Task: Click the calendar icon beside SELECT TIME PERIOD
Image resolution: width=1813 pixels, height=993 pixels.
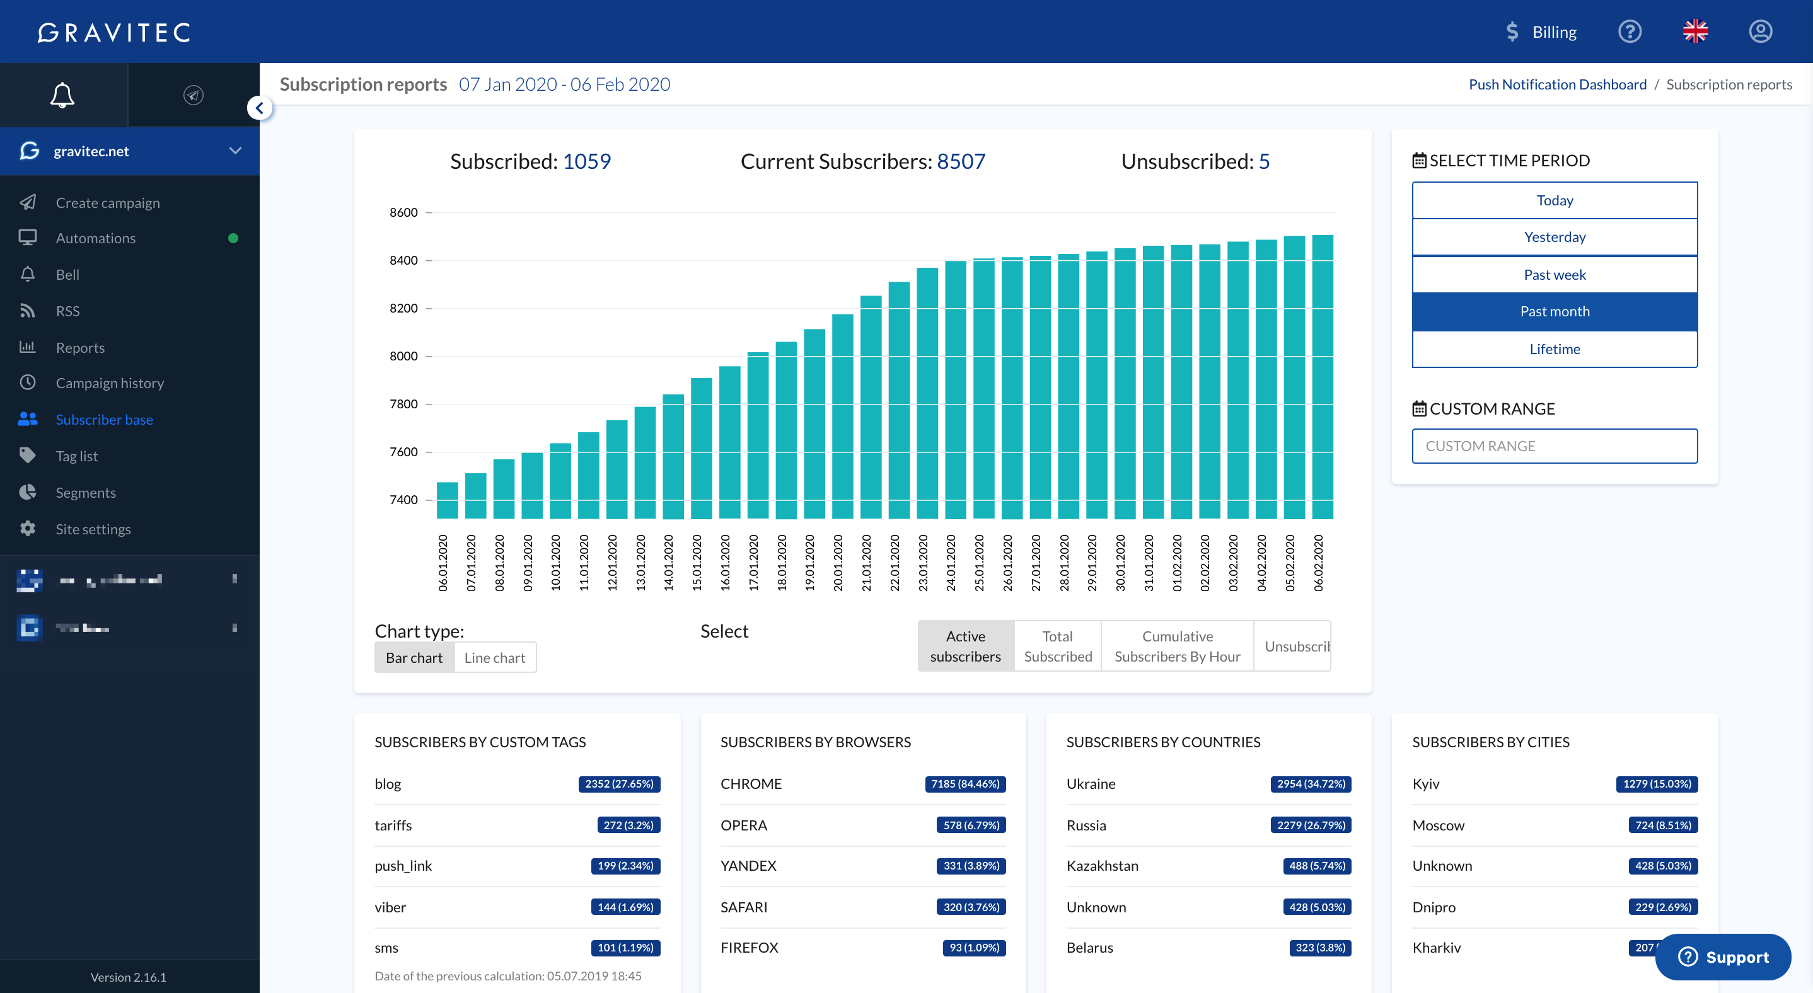Action: tap(1420, 160)
